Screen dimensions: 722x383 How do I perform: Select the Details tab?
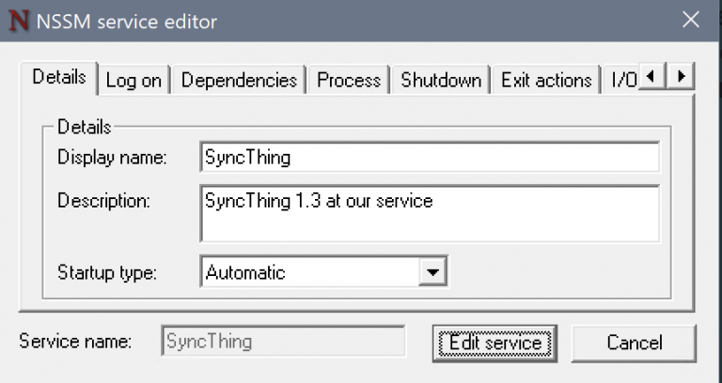point(58,78)
